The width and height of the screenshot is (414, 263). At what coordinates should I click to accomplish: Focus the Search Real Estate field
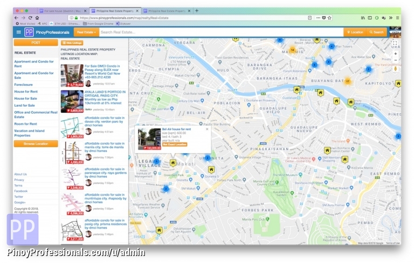(x=221, y=32)
